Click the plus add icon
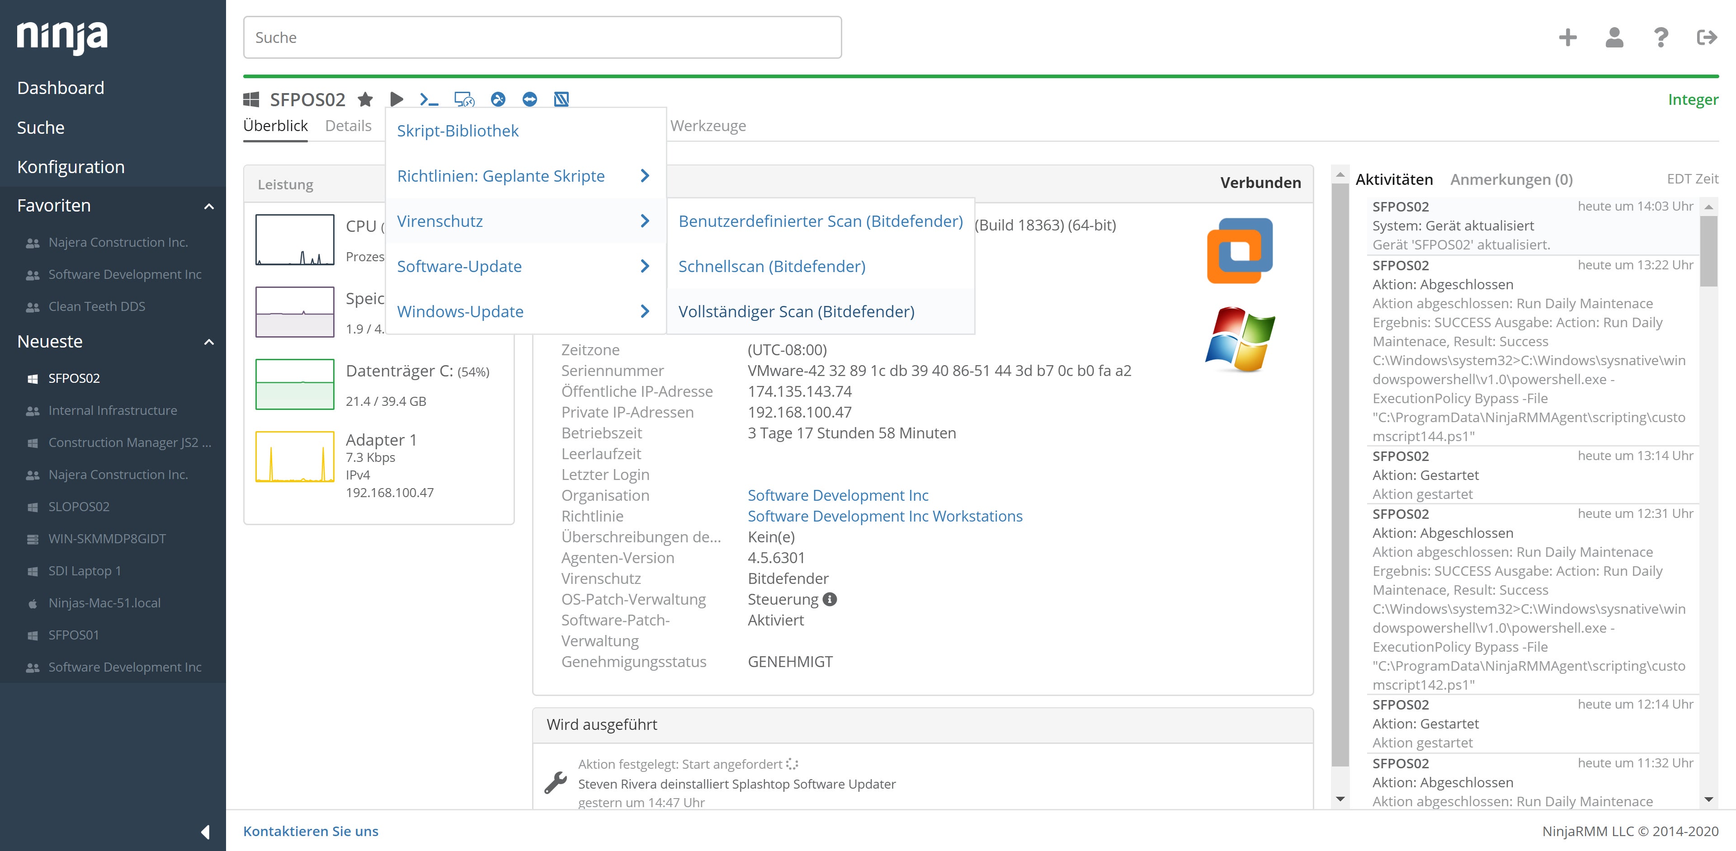The width and height of the screenshot is (1736, 851). (x=1567, y=37)
